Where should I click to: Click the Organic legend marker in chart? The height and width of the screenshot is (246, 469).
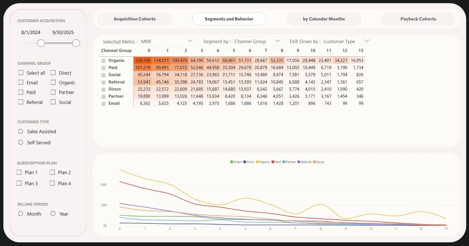click(257, 162)
